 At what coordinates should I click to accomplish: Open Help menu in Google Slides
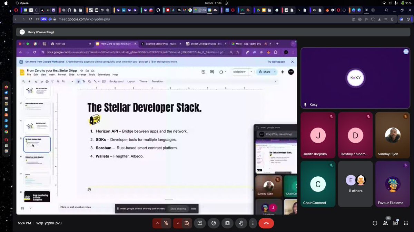click(115, 75)
